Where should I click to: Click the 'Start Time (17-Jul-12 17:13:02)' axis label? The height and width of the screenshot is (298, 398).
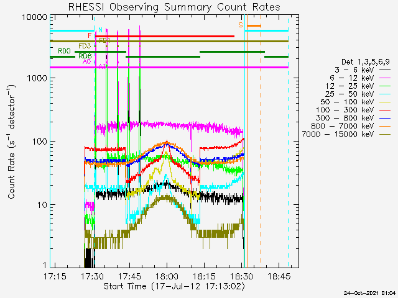[175, 287]
